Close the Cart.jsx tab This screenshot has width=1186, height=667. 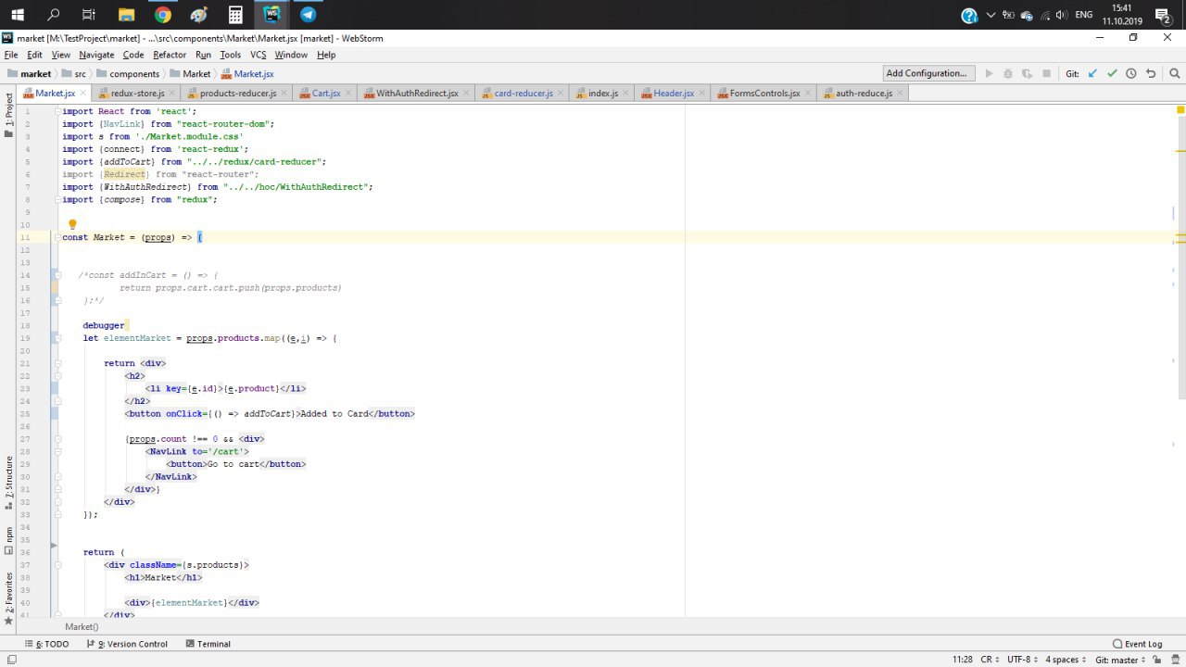tap(349, 93)
